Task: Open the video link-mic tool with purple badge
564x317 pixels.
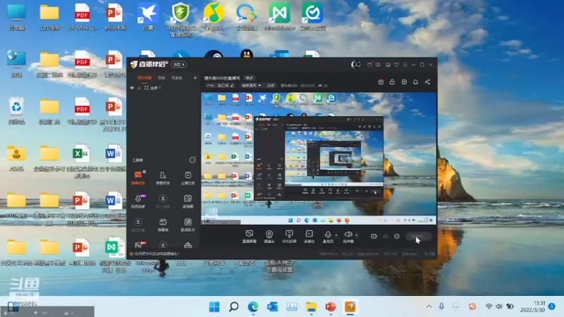Action: (138, 201)
